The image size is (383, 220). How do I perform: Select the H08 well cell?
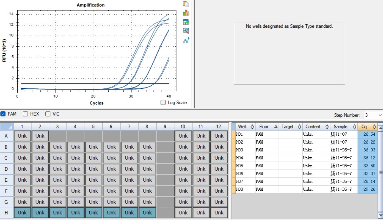(245, 189)
